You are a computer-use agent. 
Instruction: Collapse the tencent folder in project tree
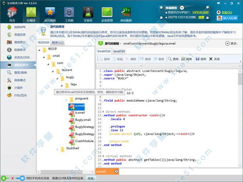[x=53, y=71]
